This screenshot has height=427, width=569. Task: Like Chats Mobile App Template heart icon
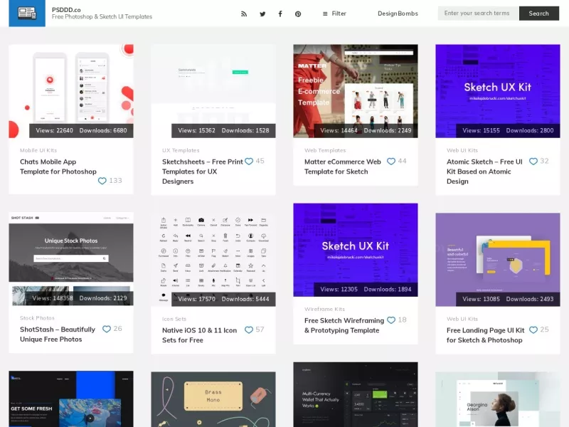[102, 181]
